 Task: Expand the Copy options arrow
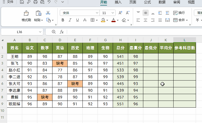click(53, 20)
